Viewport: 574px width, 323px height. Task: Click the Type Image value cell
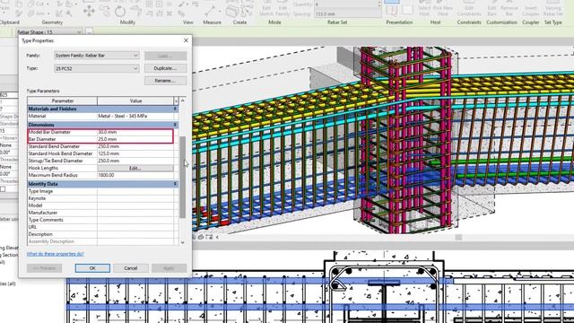point(135,191)
